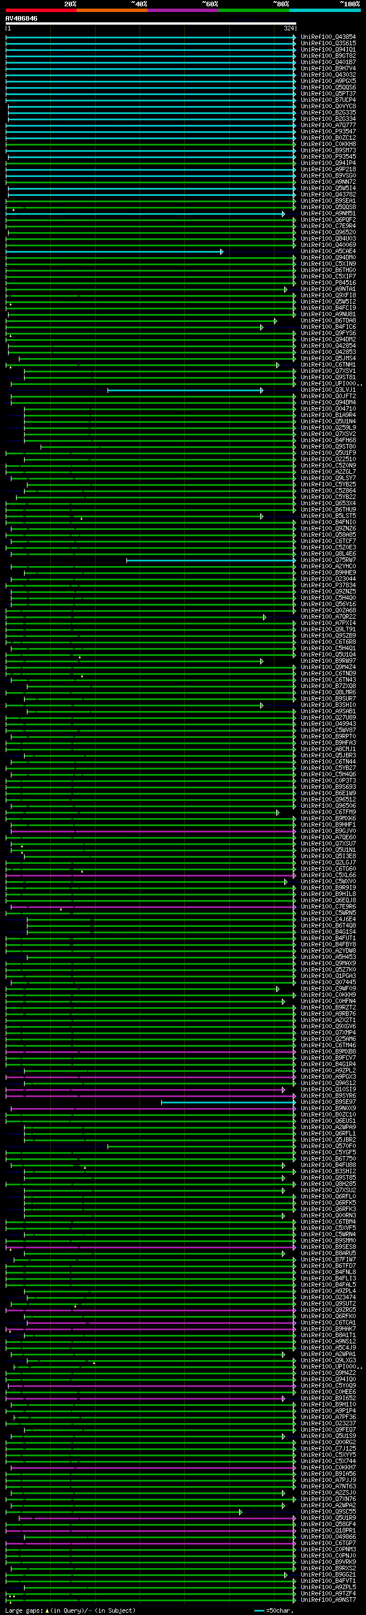
Task: Click the purple ~60% identity legend segment
Action: tap(184, 10)
